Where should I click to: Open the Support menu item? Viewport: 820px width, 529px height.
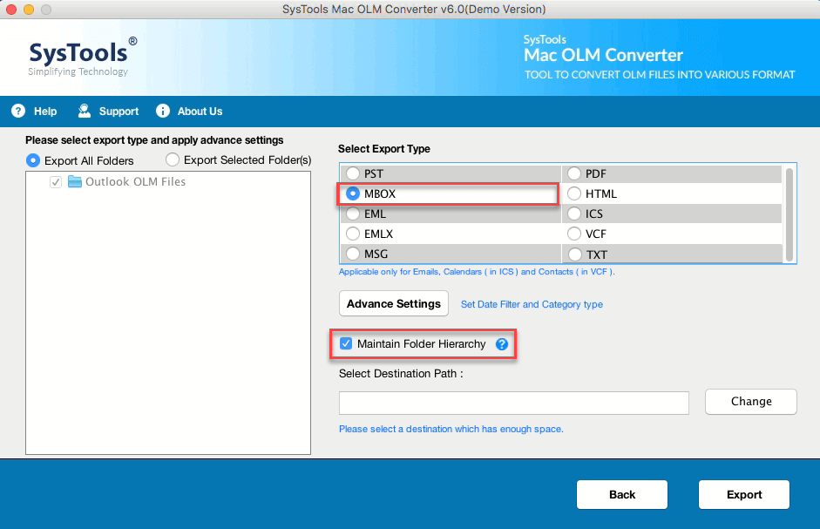click(x=119, y=111)
